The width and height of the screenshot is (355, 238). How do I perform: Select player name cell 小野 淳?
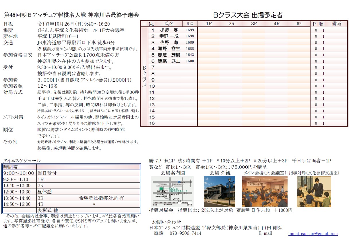[x=169, y=30]
